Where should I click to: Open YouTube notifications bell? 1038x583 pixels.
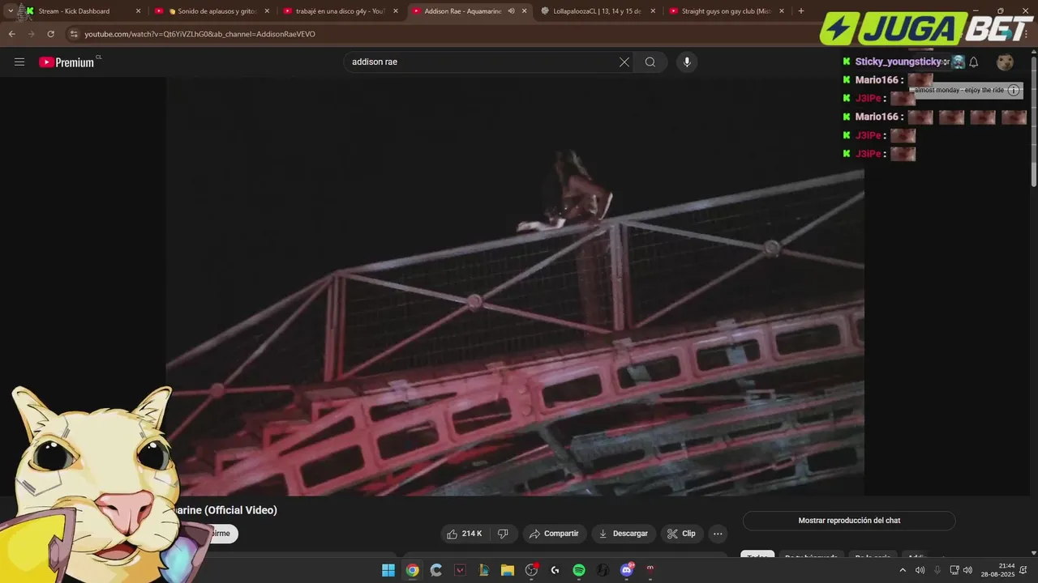(974, 62)
